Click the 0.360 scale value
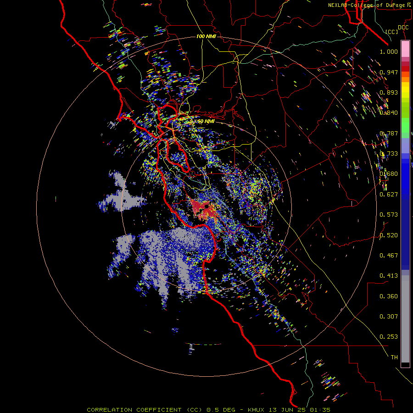 coord(389,296)
